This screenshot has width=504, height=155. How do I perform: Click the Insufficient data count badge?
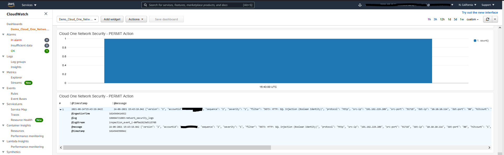click(x=47, y=46)
